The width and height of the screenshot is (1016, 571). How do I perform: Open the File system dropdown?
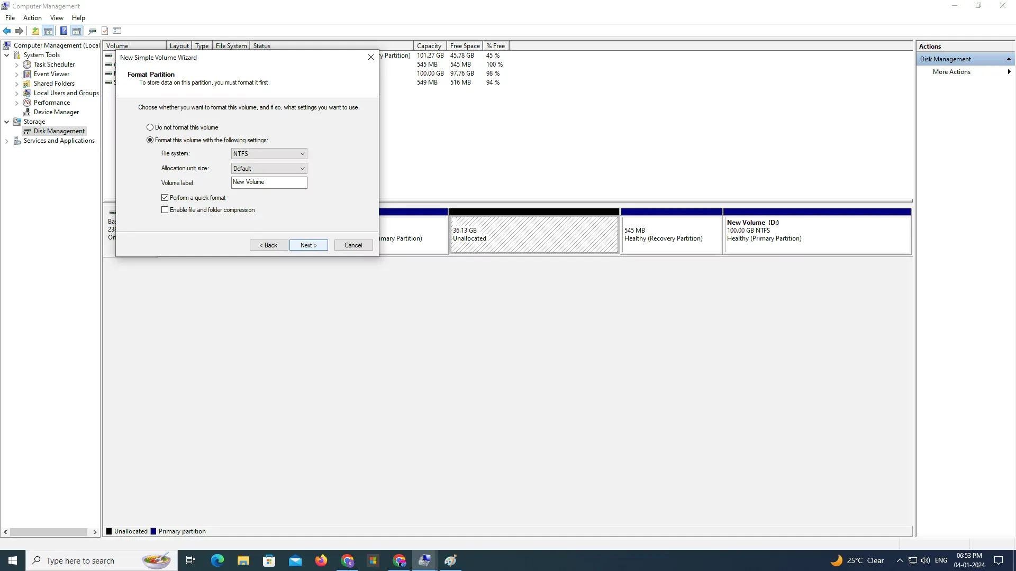[x=269, y=154]
